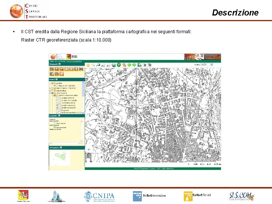This screenshot has height=204, width=272.
Task: Choose the zoom-to-rectangle tool in map toolbar
Action: coord(98,65)
